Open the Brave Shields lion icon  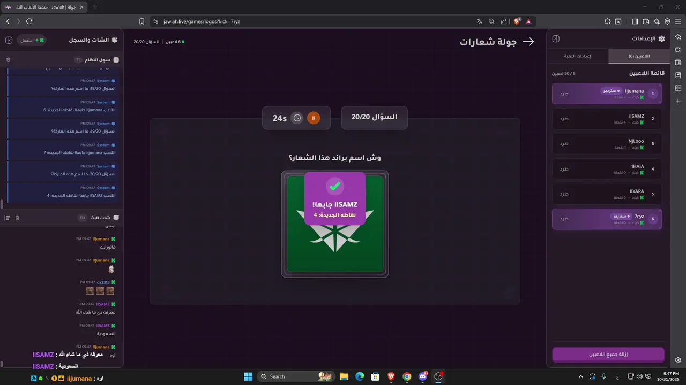517,21
